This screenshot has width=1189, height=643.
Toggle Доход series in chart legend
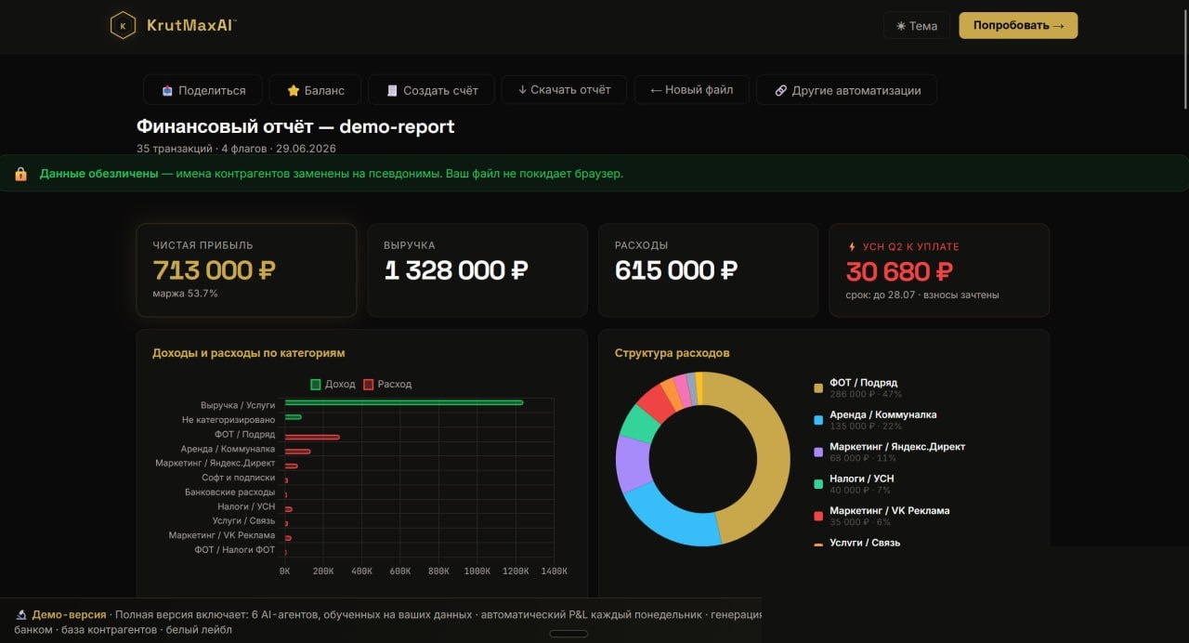[x=333, y=384]
